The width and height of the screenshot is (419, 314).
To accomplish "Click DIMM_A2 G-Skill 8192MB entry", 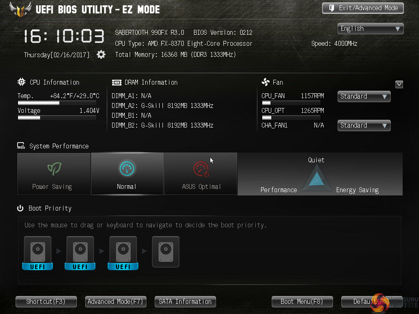I will point(162,106).
